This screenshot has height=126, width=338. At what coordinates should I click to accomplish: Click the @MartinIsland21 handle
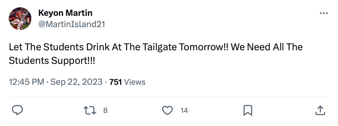pyautogui.click(x=71, y=24)
